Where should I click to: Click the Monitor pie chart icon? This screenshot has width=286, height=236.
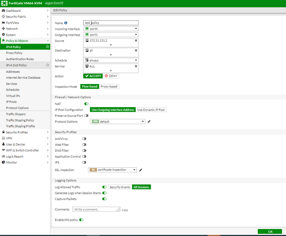(x=3, y=162)
